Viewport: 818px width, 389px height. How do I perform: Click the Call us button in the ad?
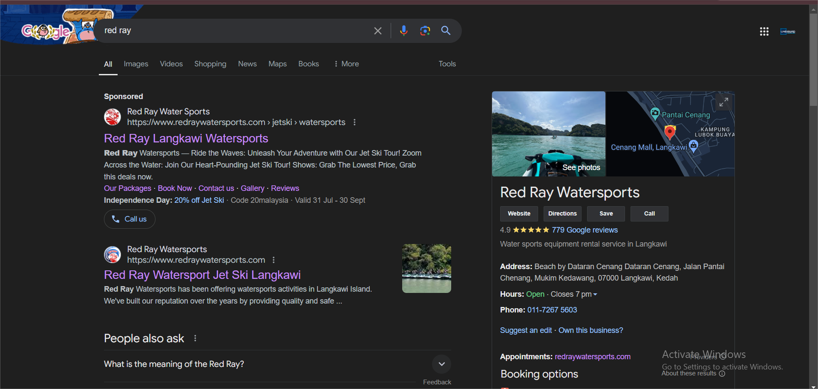point(130,219)
